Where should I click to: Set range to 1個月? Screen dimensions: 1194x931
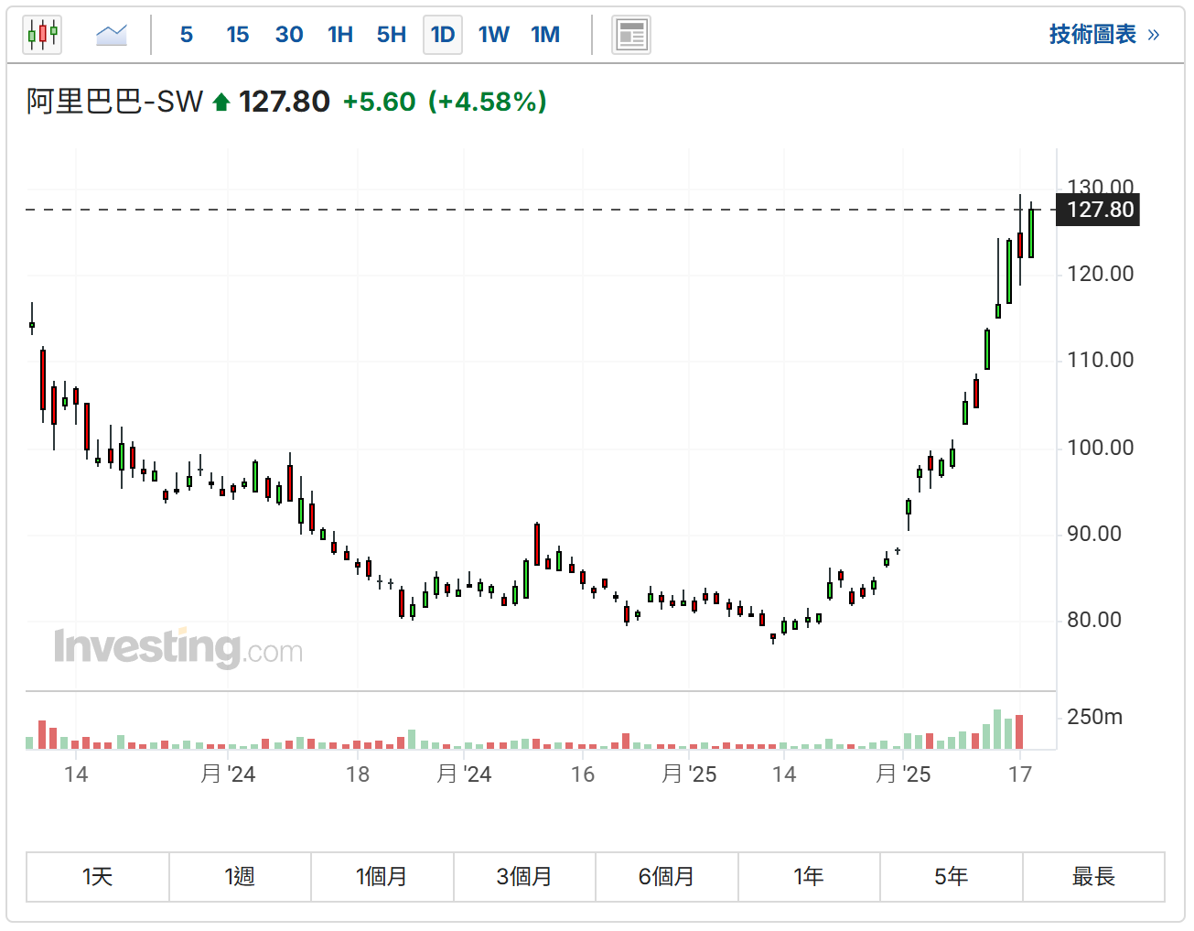[x=382, y=877]
